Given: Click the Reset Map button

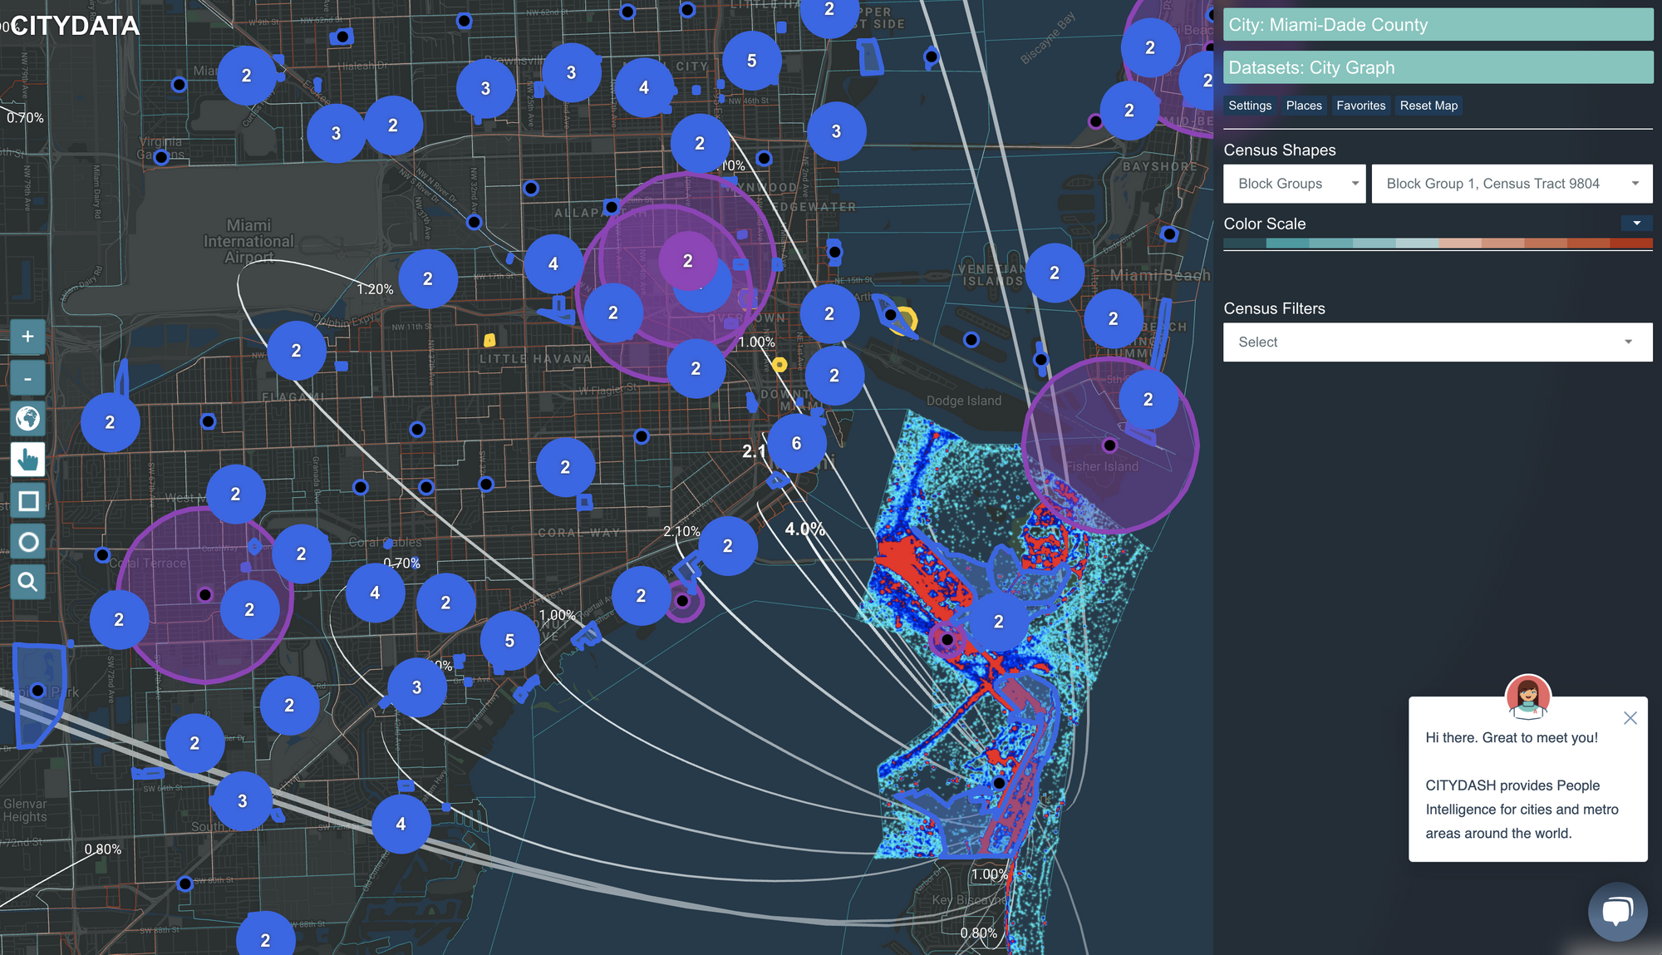Looking at the screenshot, I should tap(1428, 106).
